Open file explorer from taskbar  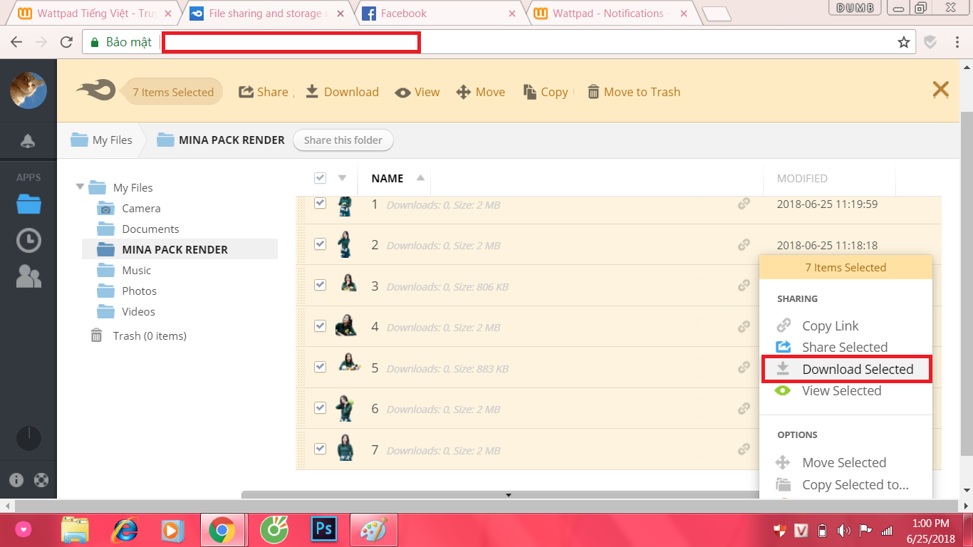click(x=75, y=530)
